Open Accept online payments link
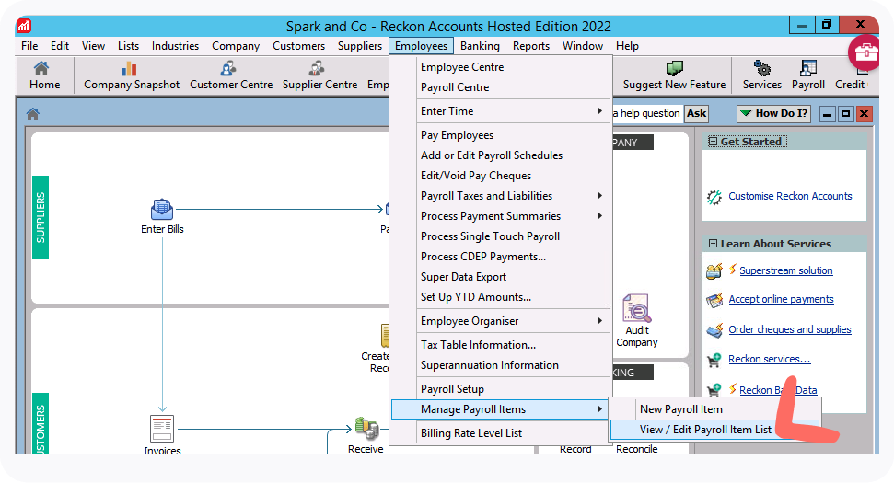This screenshot has height=483, width=894. click(781, 300)
